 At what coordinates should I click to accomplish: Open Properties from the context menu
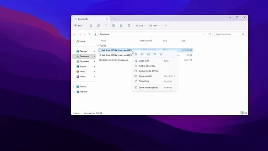tap(155, 81)
